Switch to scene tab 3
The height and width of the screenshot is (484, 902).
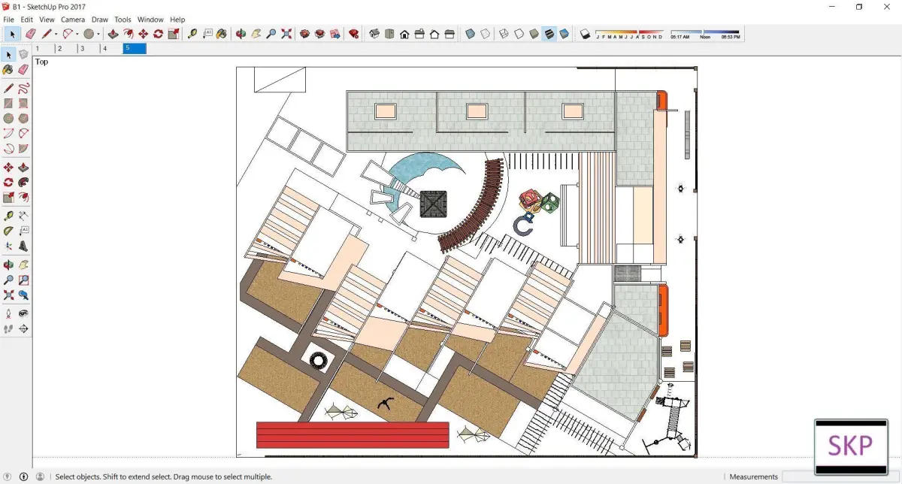pyautogui.click(x=89, y=48)
